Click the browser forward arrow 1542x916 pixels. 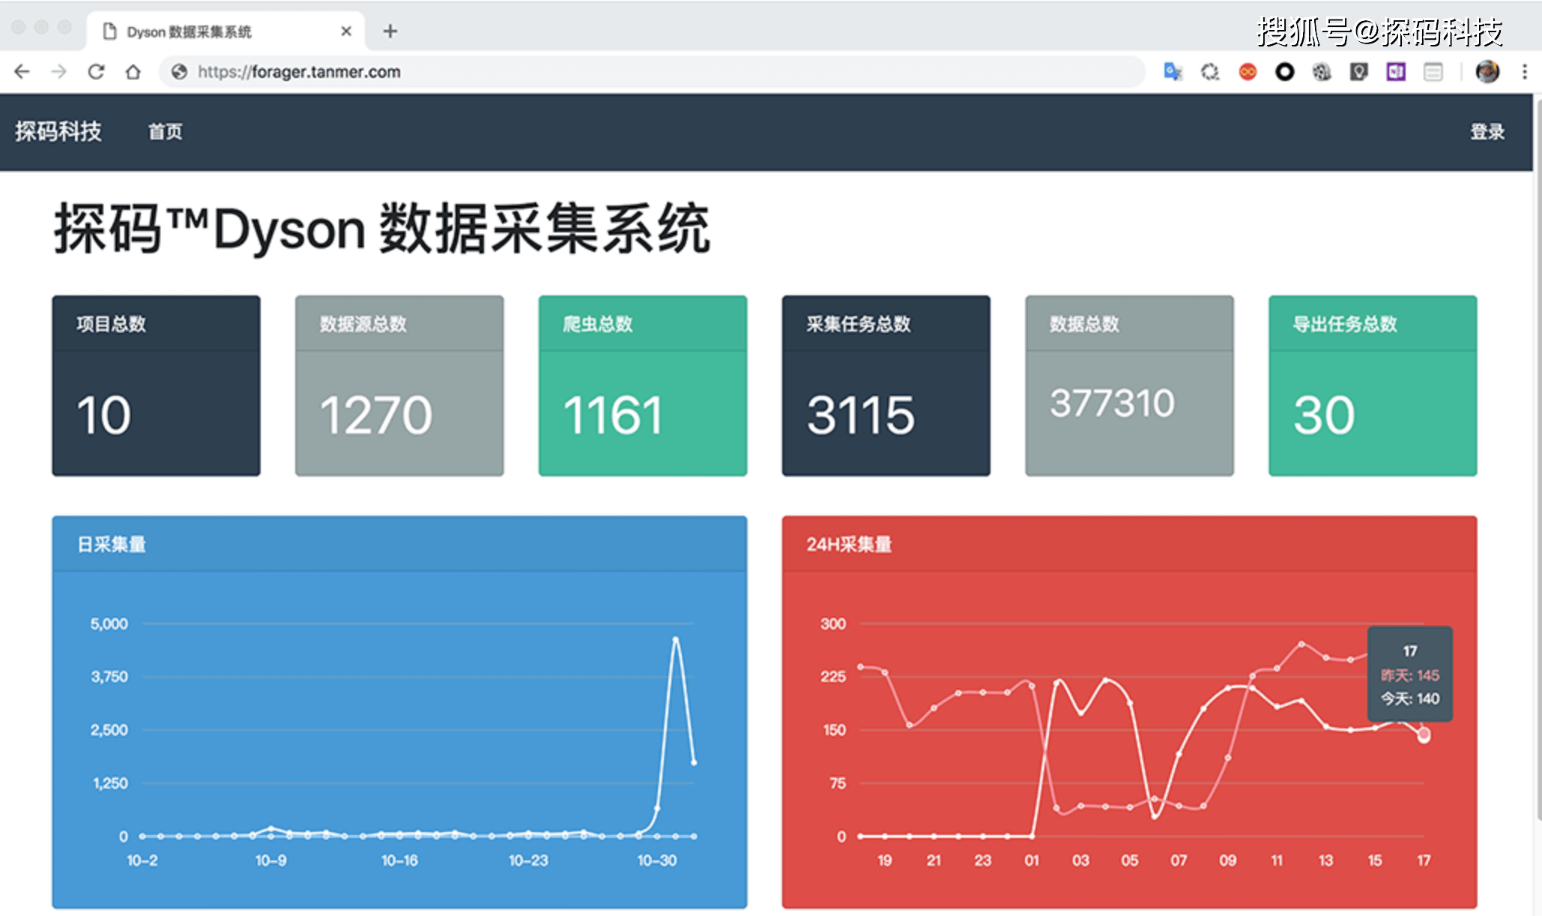[58, 72]
